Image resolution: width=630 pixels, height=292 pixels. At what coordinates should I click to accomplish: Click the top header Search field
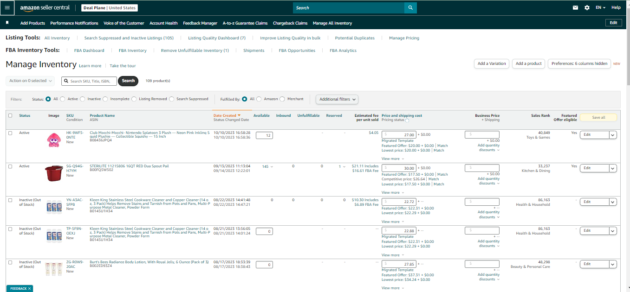349,8
